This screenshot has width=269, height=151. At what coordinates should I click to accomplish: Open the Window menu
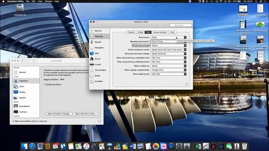point(48,1)
